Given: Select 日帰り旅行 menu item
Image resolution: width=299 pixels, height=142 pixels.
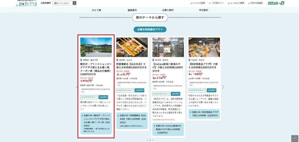Looking at the screenshot, I should coord(168,10).
